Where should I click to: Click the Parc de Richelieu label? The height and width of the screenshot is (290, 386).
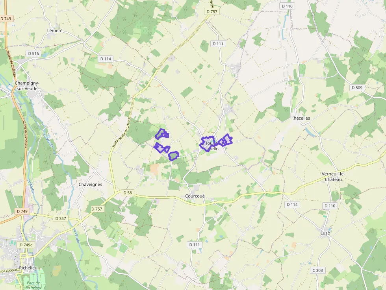click(x=33, y=285)
